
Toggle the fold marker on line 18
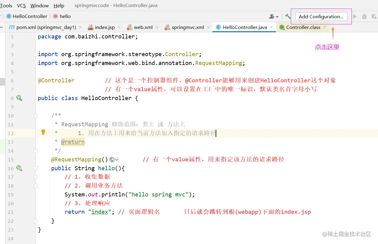36,185
